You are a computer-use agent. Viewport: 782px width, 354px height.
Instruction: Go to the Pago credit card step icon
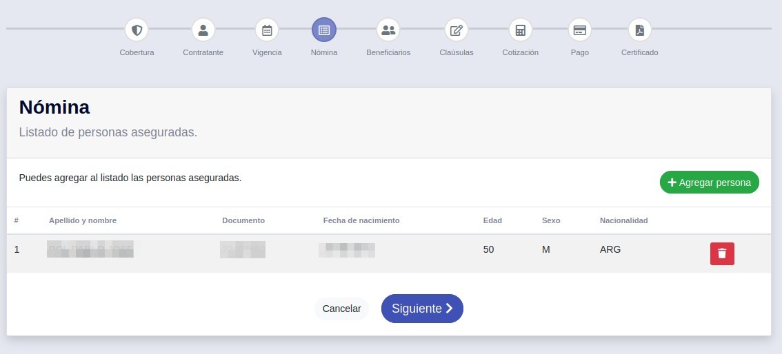579,30
